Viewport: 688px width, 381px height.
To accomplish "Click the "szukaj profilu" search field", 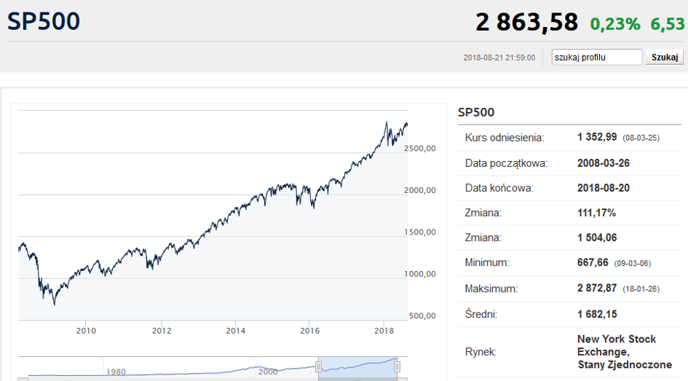I will click(596, 57).
